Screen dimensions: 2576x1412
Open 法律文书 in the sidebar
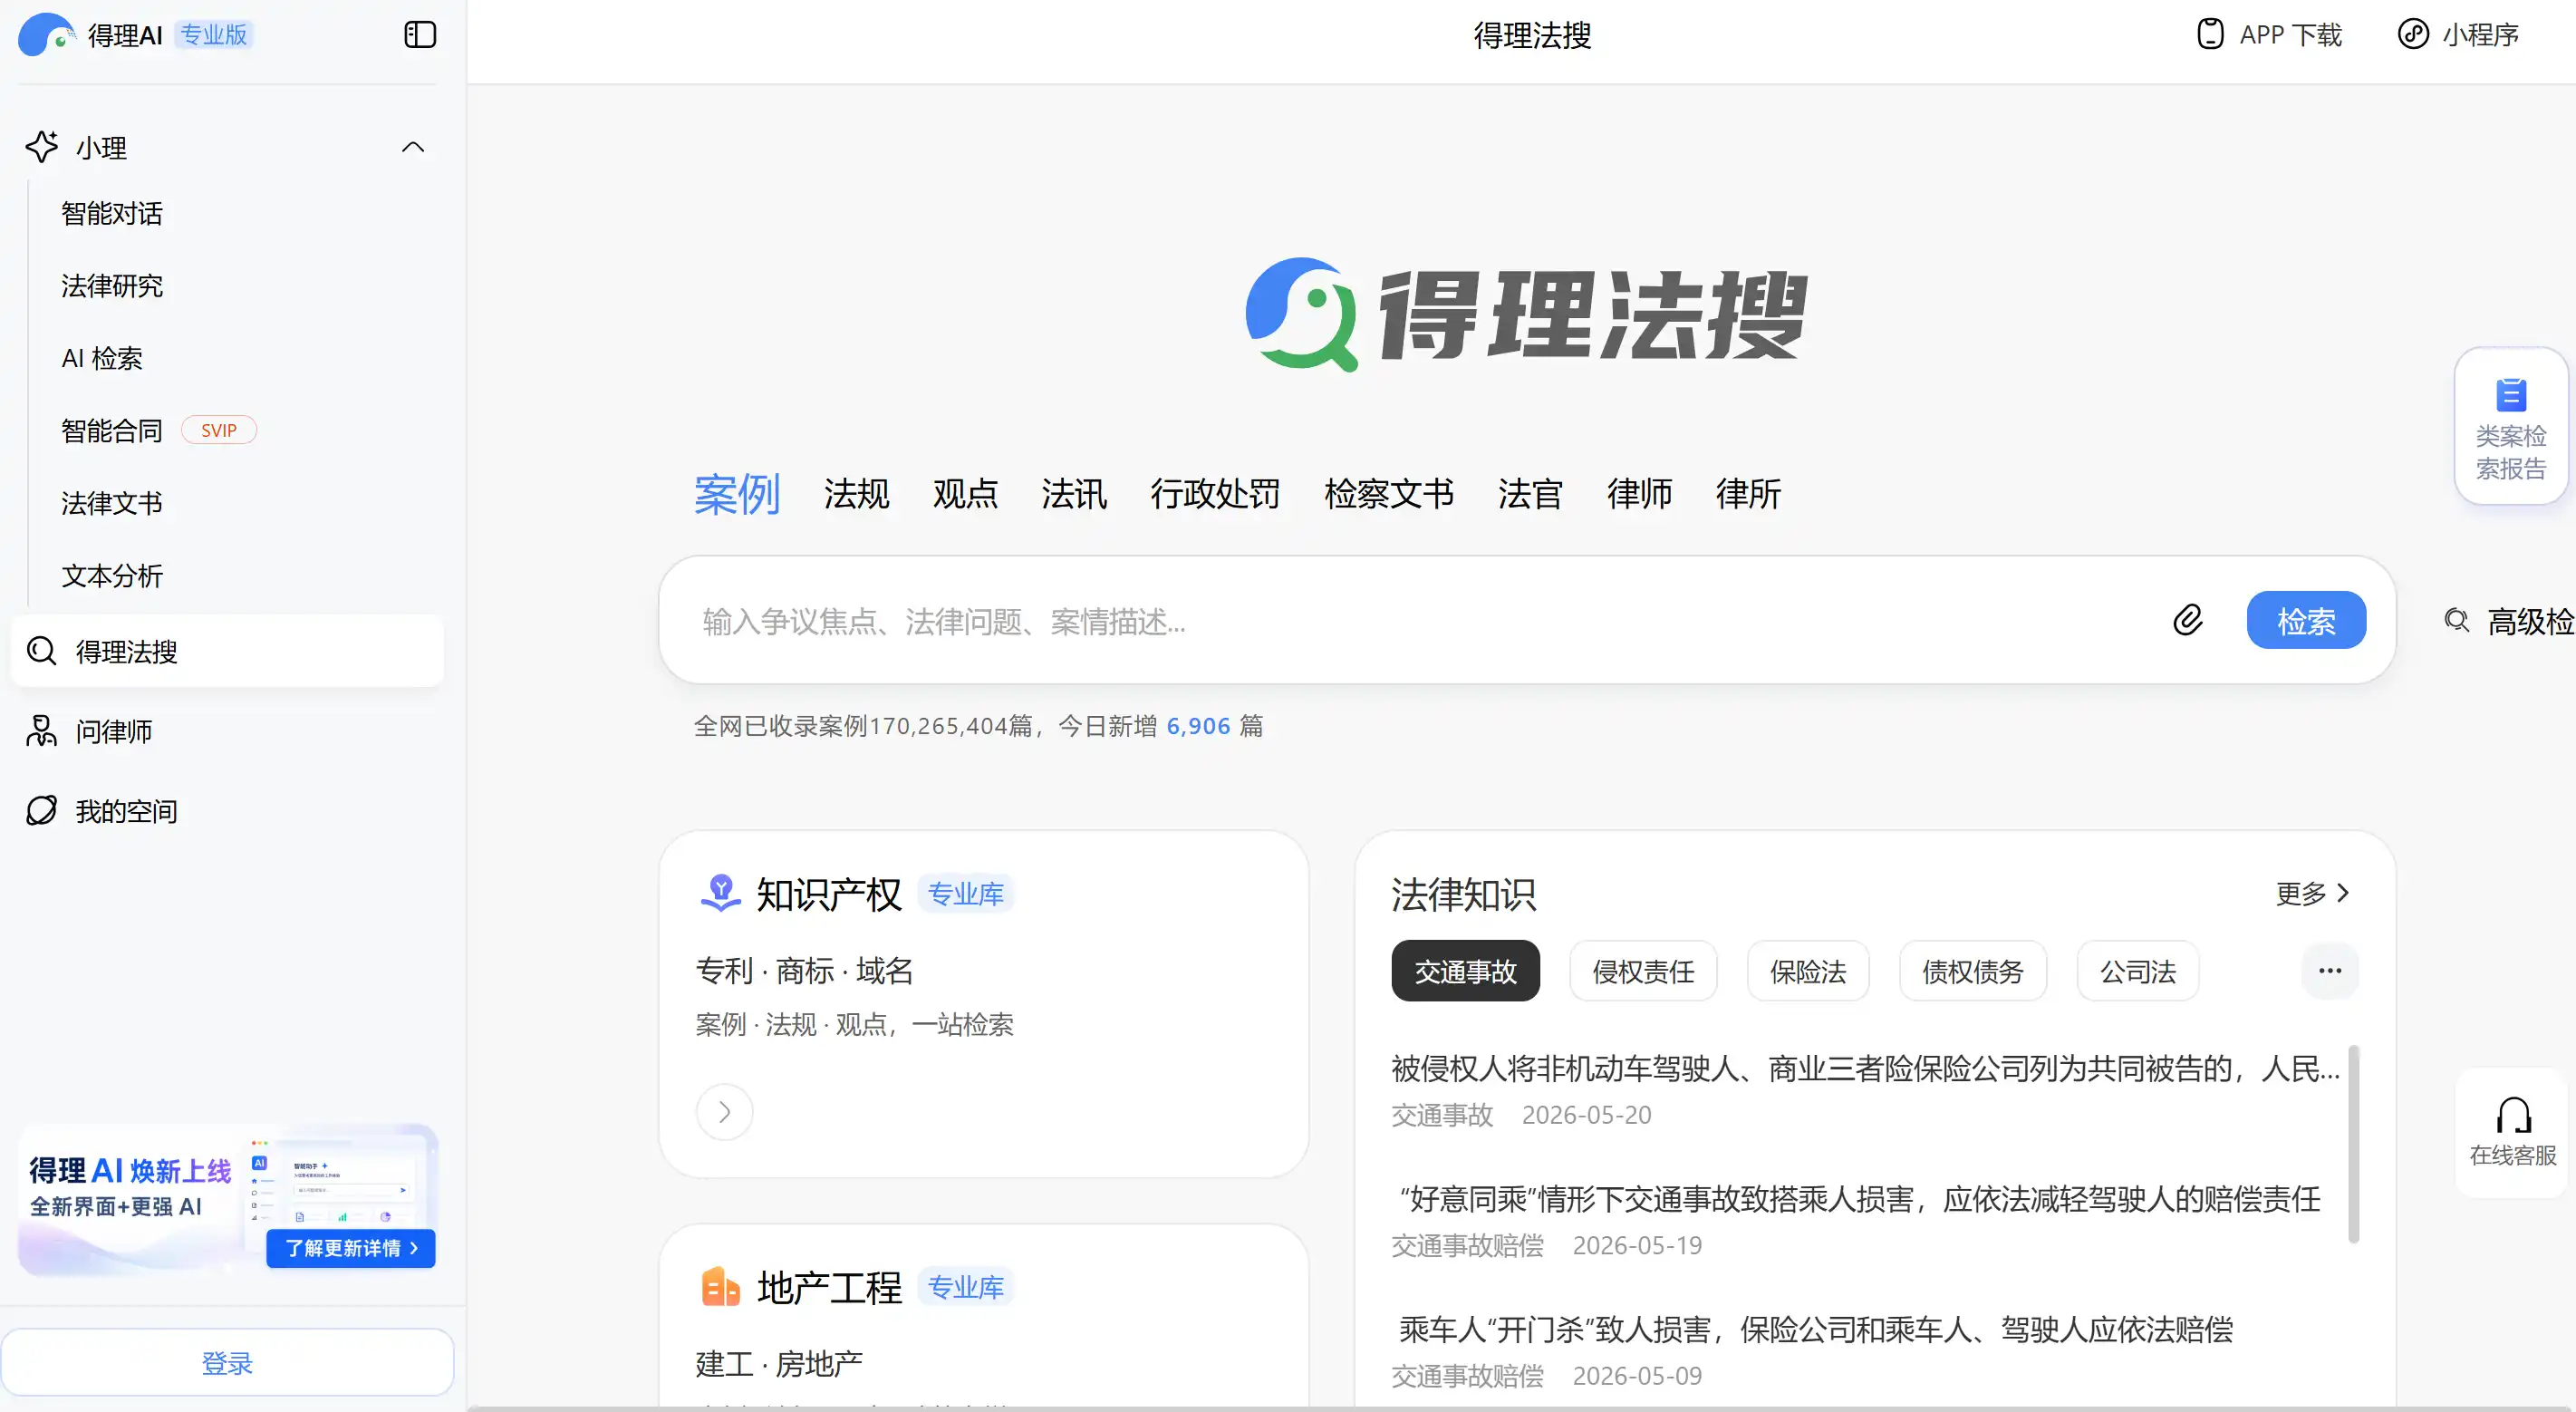tap(112, 503)
